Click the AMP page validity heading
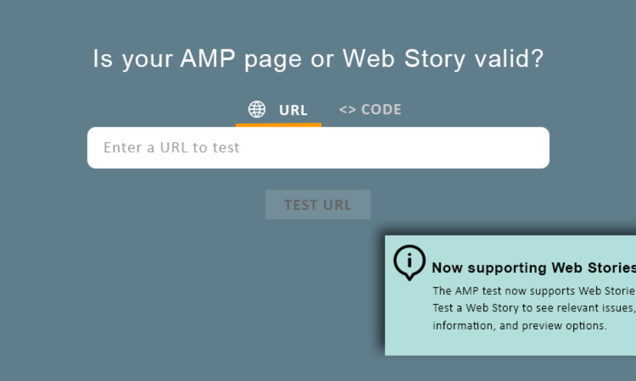The image size is (636, 381). click(x=318, y=59)
